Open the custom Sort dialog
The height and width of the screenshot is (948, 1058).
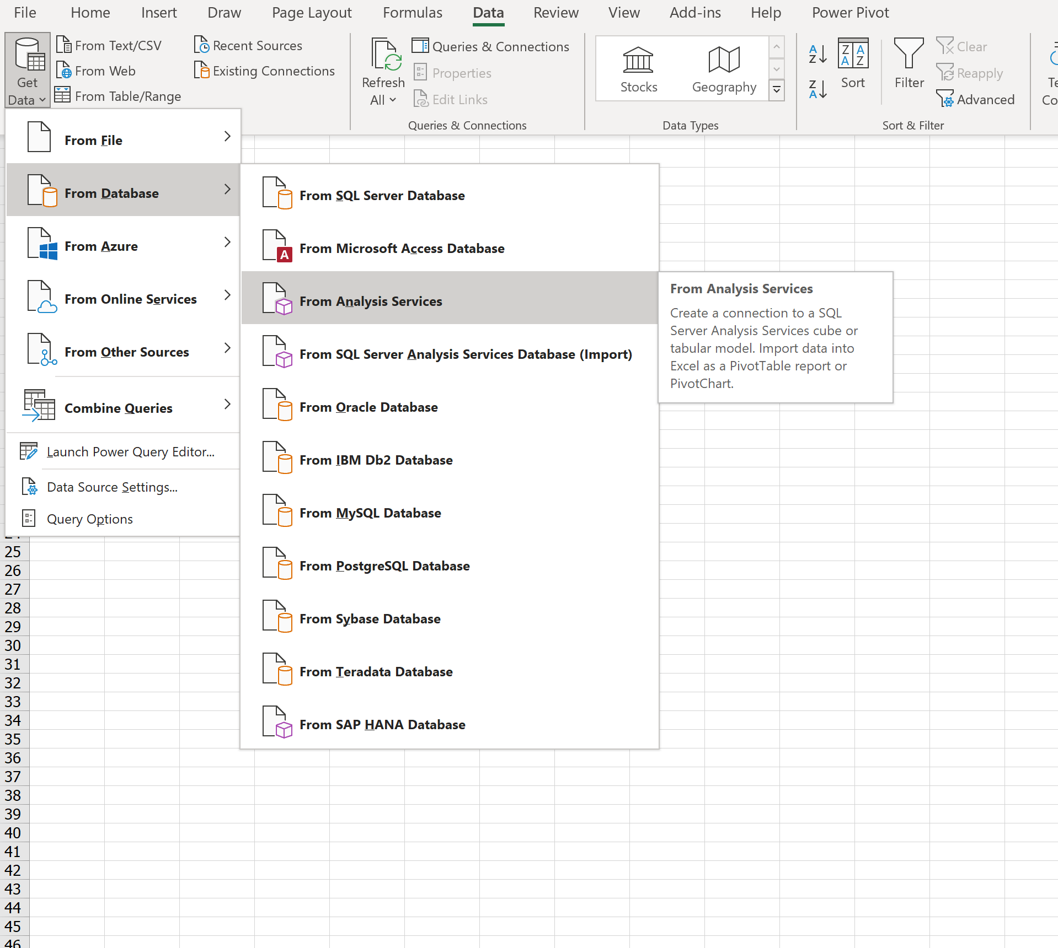point(853,63)
